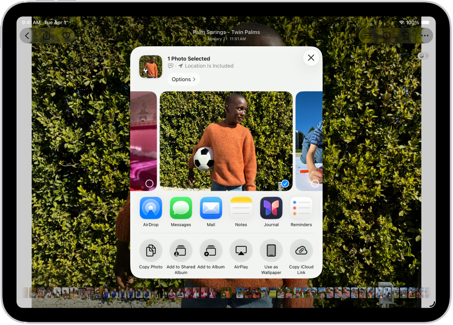Viewport: 453px width, 325px height.
Task: Select the pink photo's selection circle
Action: coord(150,183)
